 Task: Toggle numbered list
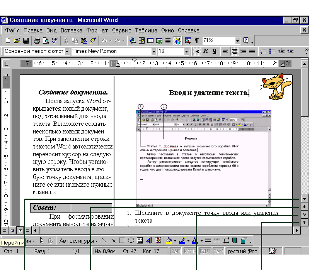[x=263, y=51]
